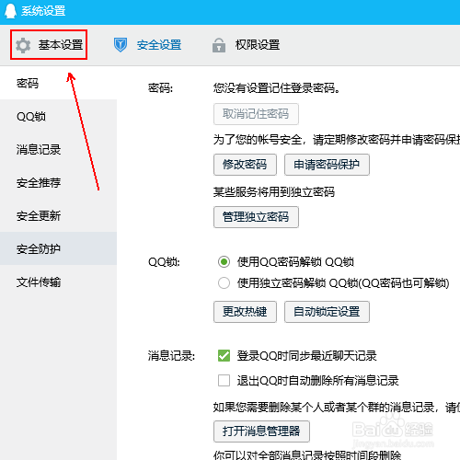460x460 pixels.
Task: Click the 修改密码 button
Action: tap(245, 165)
